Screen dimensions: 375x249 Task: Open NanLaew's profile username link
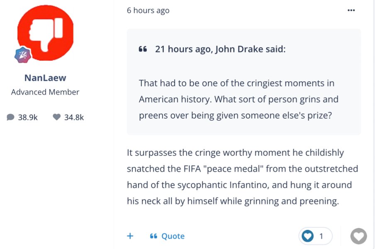pos(45,78)
